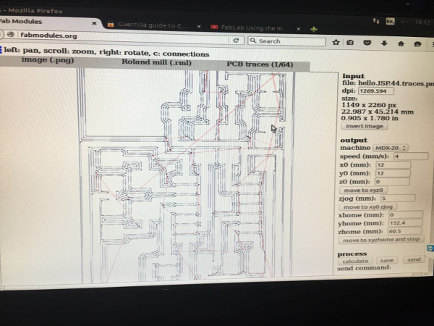This screenshot has width=434, height=326.
Task: Click the site identity globe icon
Action: click(11, 34)
